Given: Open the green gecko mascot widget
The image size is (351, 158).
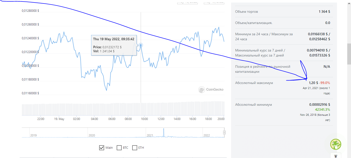Looking at the screenshot, I should [336, 144].
